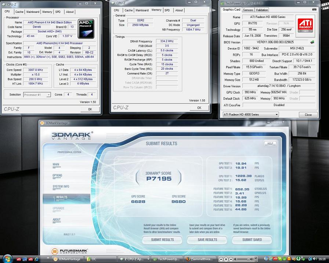Click the AMD Phenom II logo in CPU-Z
Image resolution: width=329 pixels, height=263 pixels.
coord(86,29)
